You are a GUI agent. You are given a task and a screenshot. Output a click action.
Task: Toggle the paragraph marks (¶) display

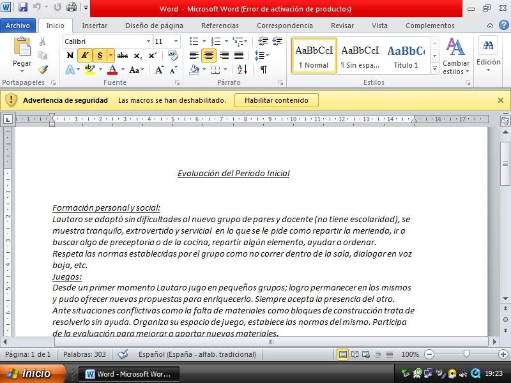[x=264, y=69]
